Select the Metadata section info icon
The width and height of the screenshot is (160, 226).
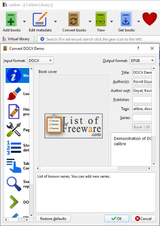[x=14, y=75]
